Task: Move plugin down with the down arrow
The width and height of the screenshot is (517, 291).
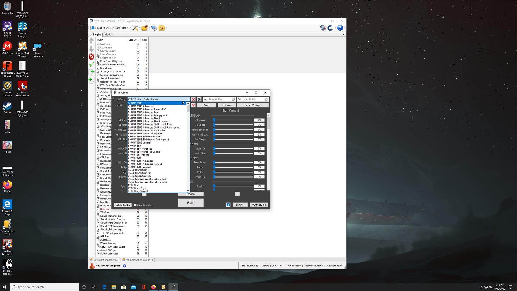Action: pyautogui.click(x=91, y=49)
